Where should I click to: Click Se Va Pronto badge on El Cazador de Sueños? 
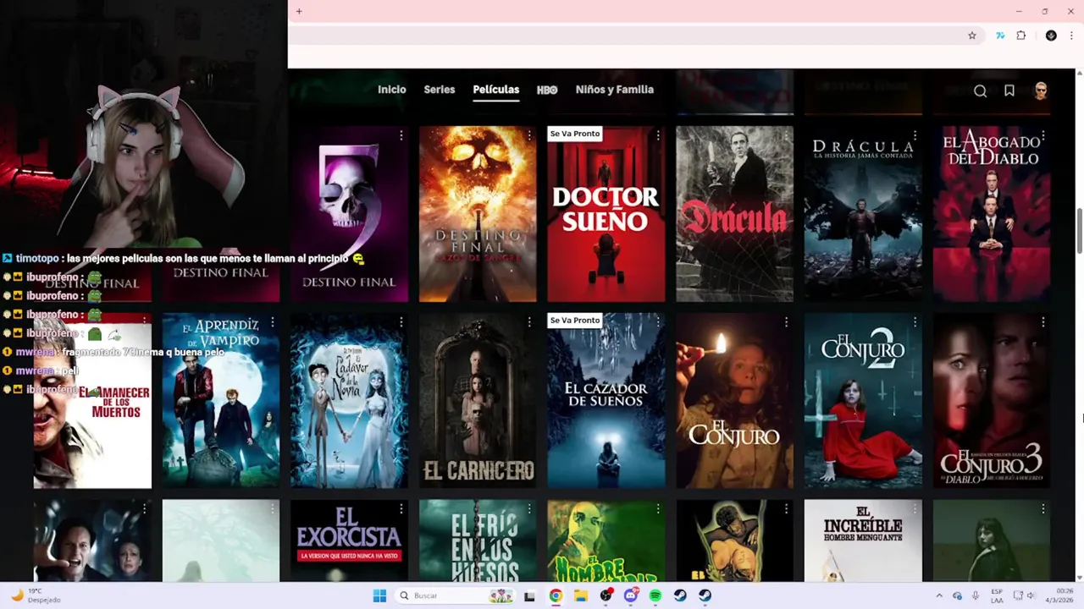click(575, 321)
